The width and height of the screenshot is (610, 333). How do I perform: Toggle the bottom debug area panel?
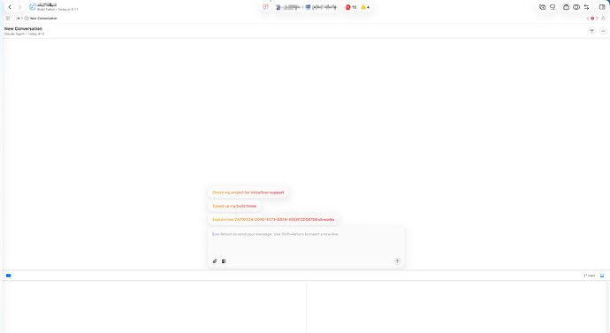(x=602, y=276)
